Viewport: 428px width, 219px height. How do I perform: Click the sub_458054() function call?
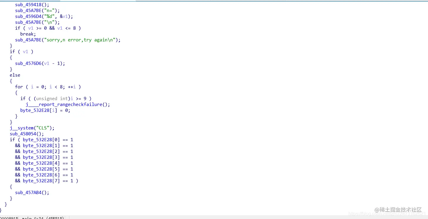pos(27,134)
